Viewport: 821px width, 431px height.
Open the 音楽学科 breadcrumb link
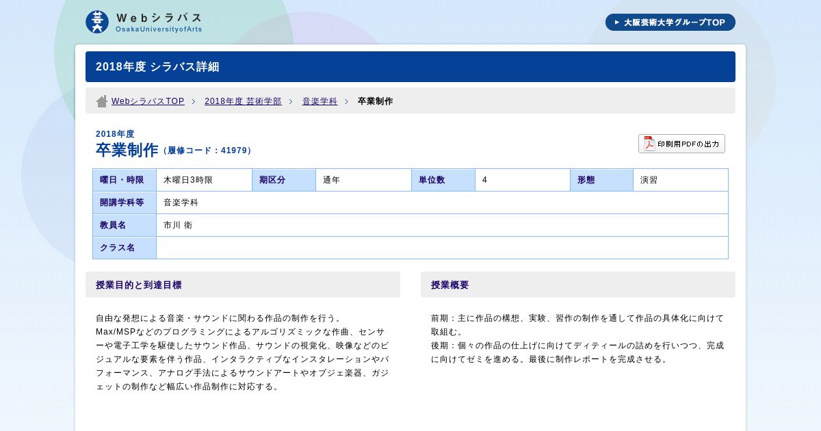pos(320,101)
